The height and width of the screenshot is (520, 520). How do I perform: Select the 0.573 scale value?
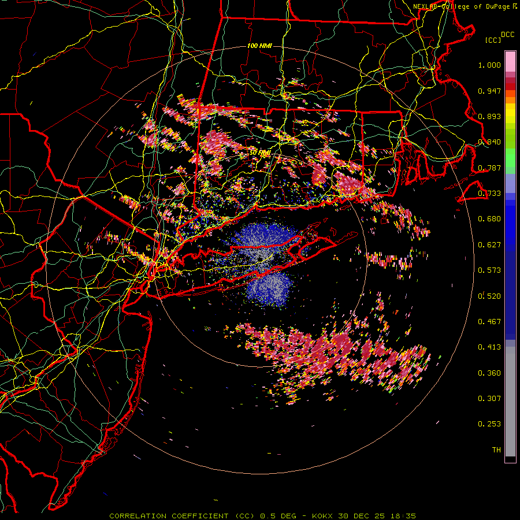tap(489, 270)
